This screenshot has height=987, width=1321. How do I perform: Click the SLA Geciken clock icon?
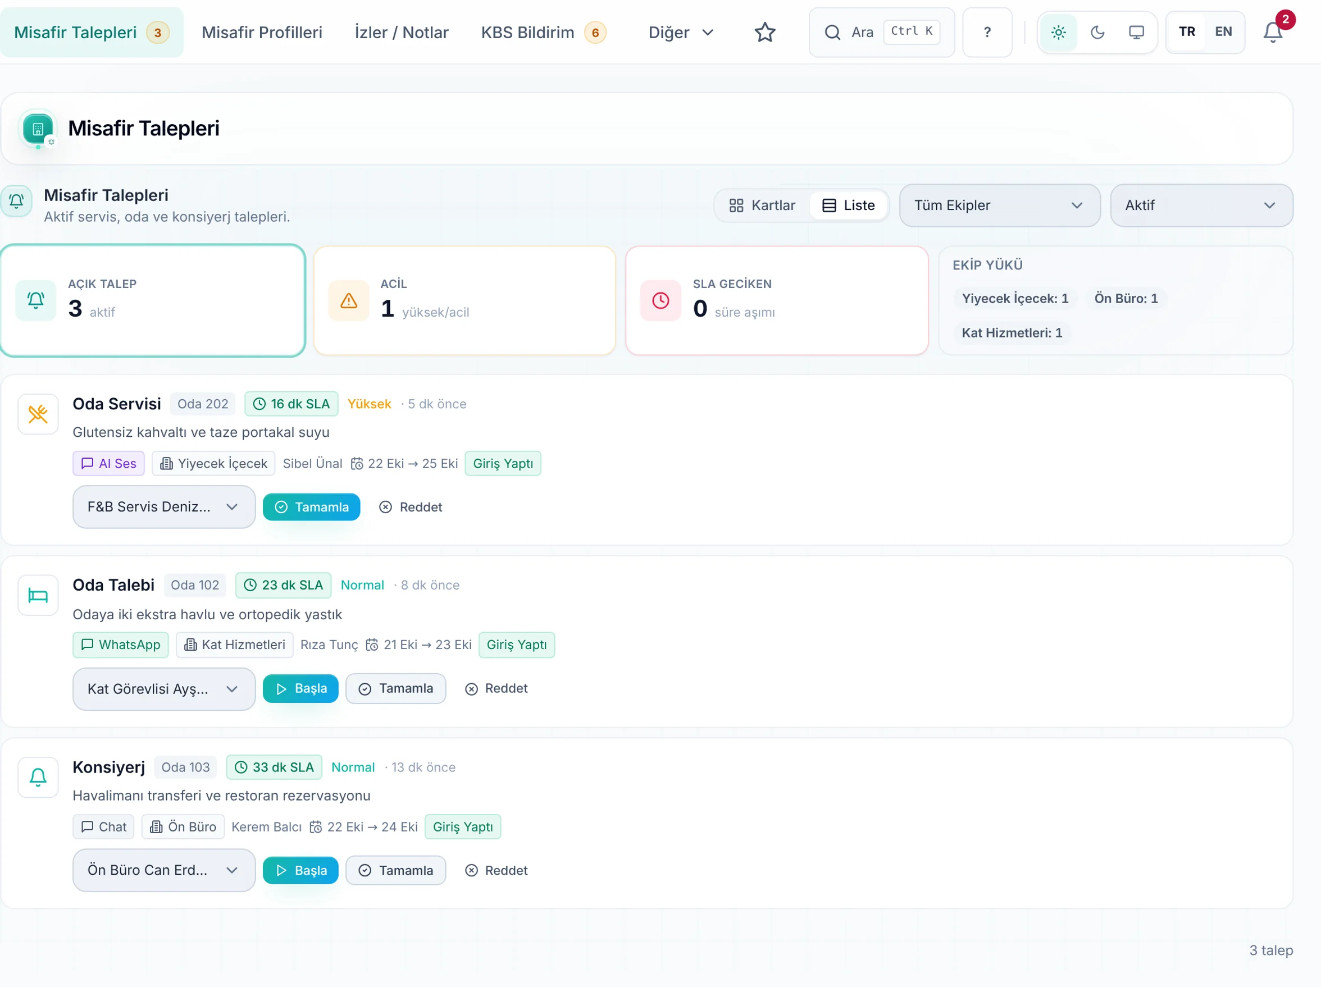pyautogui.click(x=660, y=300)
